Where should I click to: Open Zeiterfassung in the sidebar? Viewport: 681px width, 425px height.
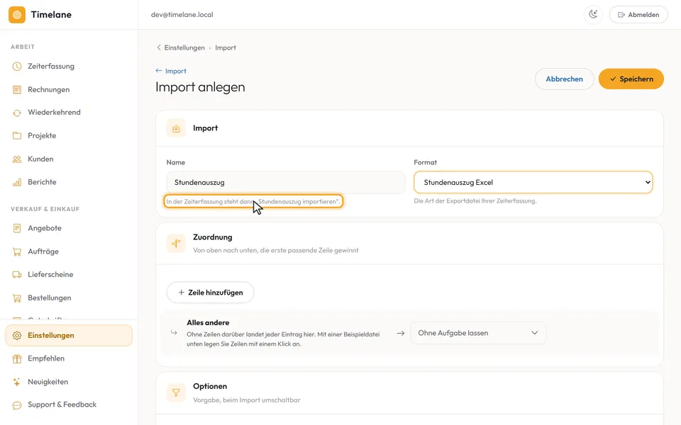(69, 67)
